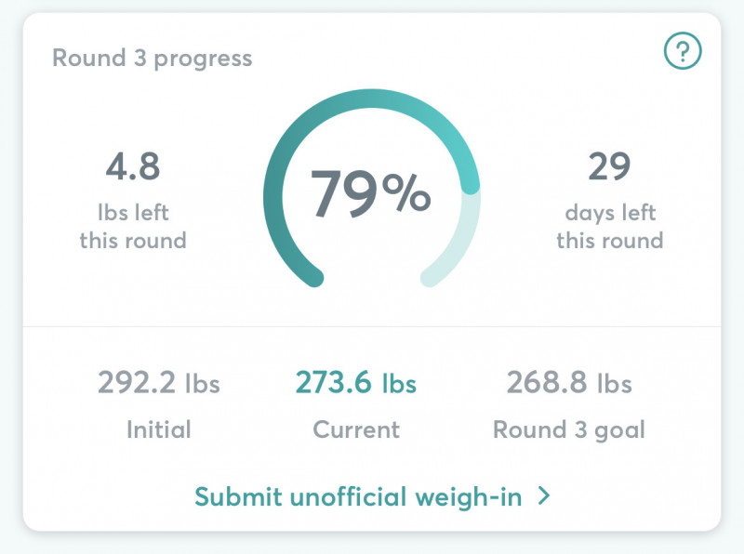Click the teal filled end of progress arc
The image size is (744, 554).
coord(471,185)
